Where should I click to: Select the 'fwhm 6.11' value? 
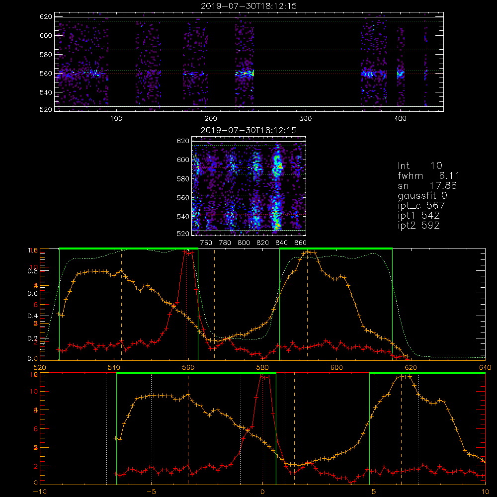pos(428,175)
